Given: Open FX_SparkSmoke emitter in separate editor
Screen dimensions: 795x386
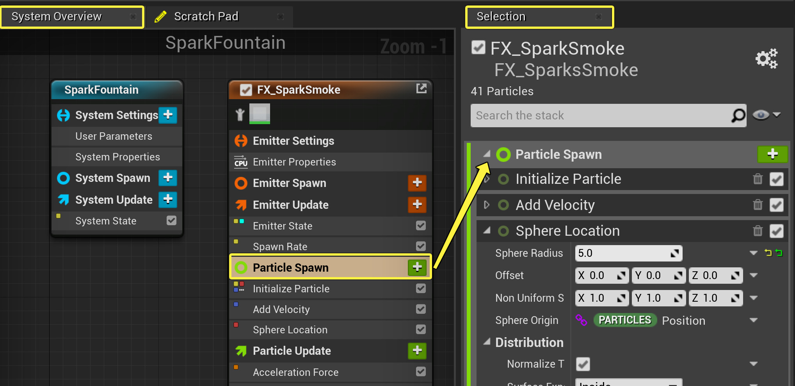Looking at the screenshot, I should click(x=422, y=89).
